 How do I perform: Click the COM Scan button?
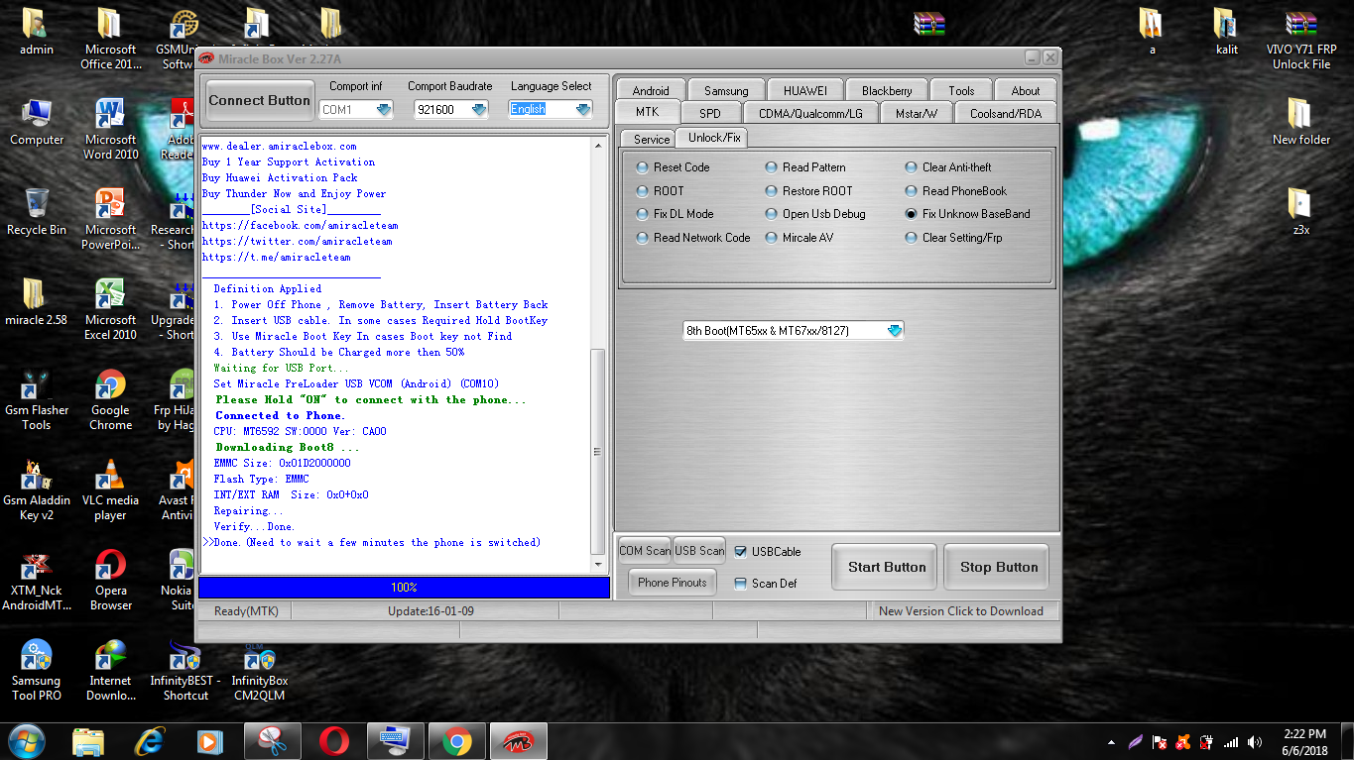click(645, 551)
